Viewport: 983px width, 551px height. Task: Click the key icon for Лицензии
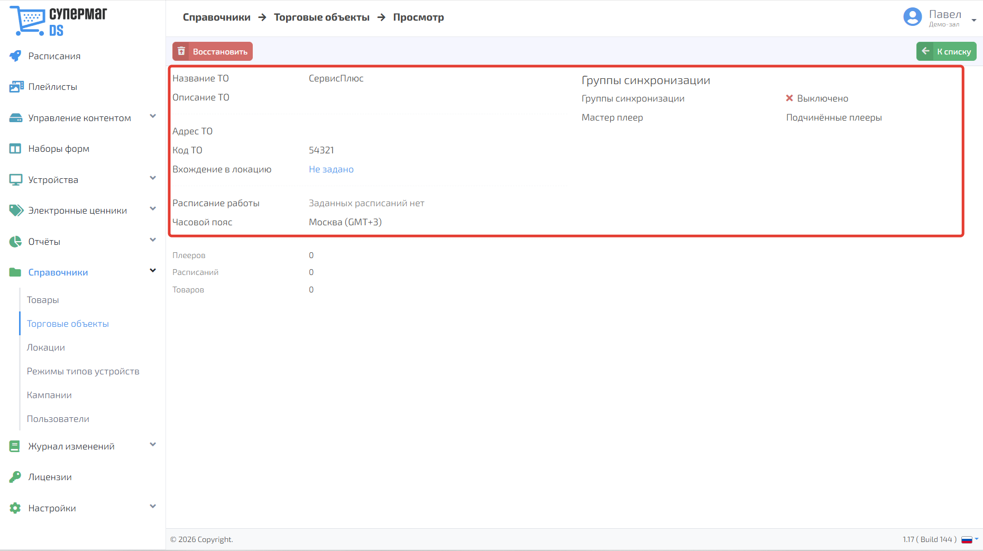pyautogui.click(x=15, y=477)
